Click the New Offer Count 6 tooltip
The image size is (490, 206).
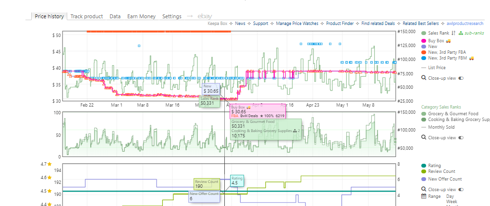pyautogui.click(x=204, y=196)
